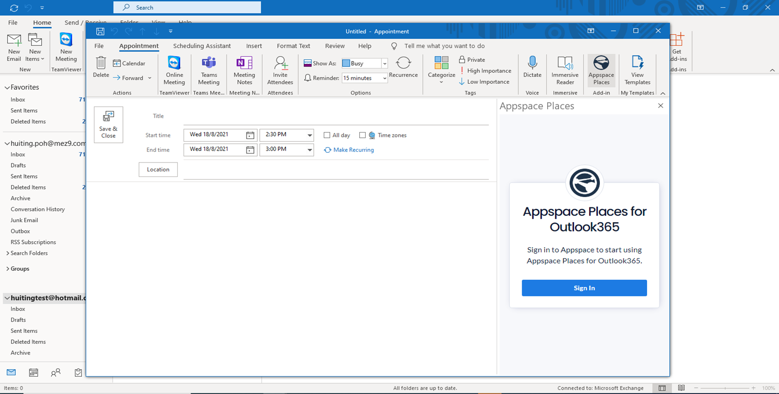Switch to Scheduling Assistant tab
The width and height of the screenshot is (779, 394).
click(x=202, y=46)
